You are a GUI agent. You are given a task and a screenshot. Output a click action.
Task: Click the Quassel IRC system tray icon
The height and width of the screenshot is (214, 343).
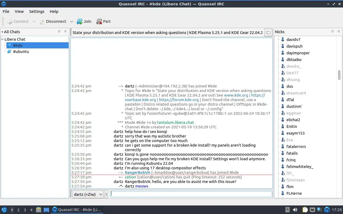coord(327,210)
